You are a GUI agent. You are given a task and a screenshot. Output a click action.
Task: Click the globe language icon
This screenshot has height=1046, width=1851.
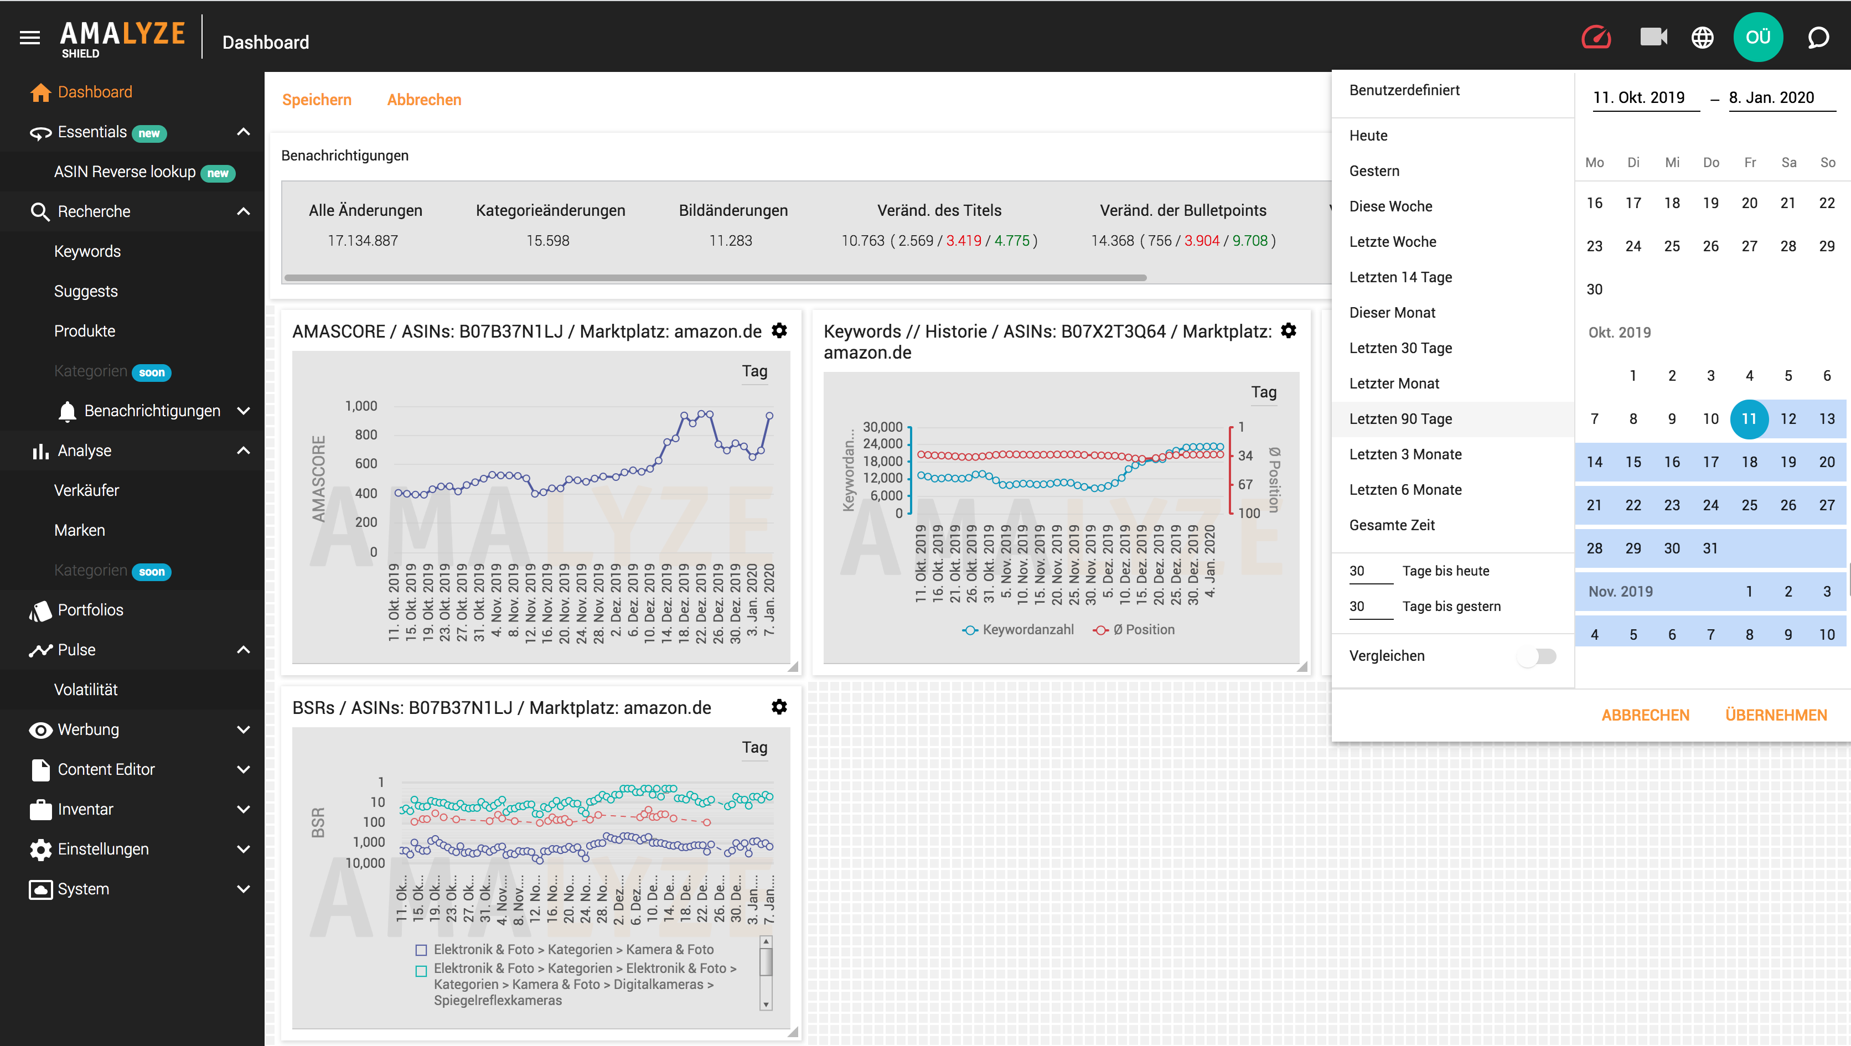pyautogui.click(x=1702, y=38)
